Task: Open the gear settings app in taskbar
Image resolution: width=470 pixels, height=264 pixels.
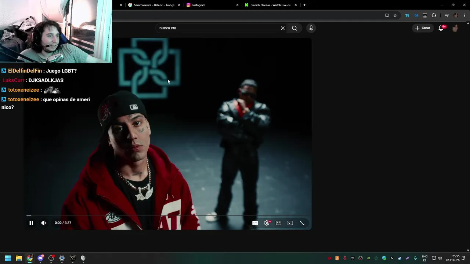Action: 62,258
